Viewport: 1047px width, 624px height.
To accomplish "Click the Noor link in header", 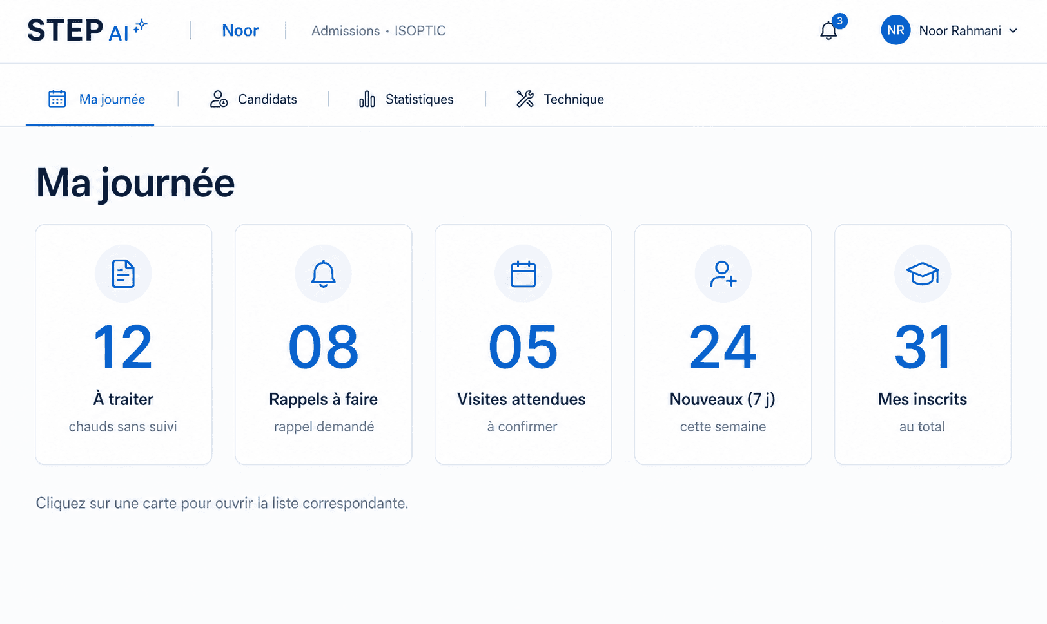I will point(240,30).
